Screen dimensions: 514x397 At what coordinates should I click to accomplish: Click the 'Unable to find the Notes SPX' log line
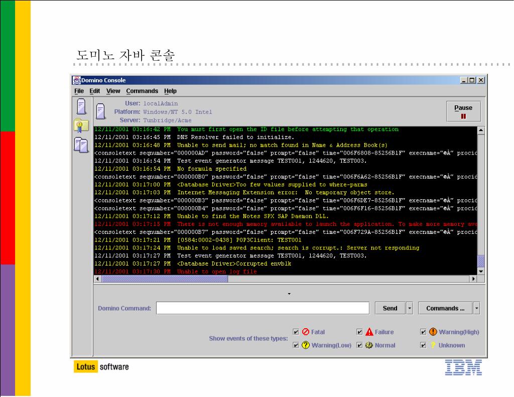pyautogui.click(x=211, y=216)
